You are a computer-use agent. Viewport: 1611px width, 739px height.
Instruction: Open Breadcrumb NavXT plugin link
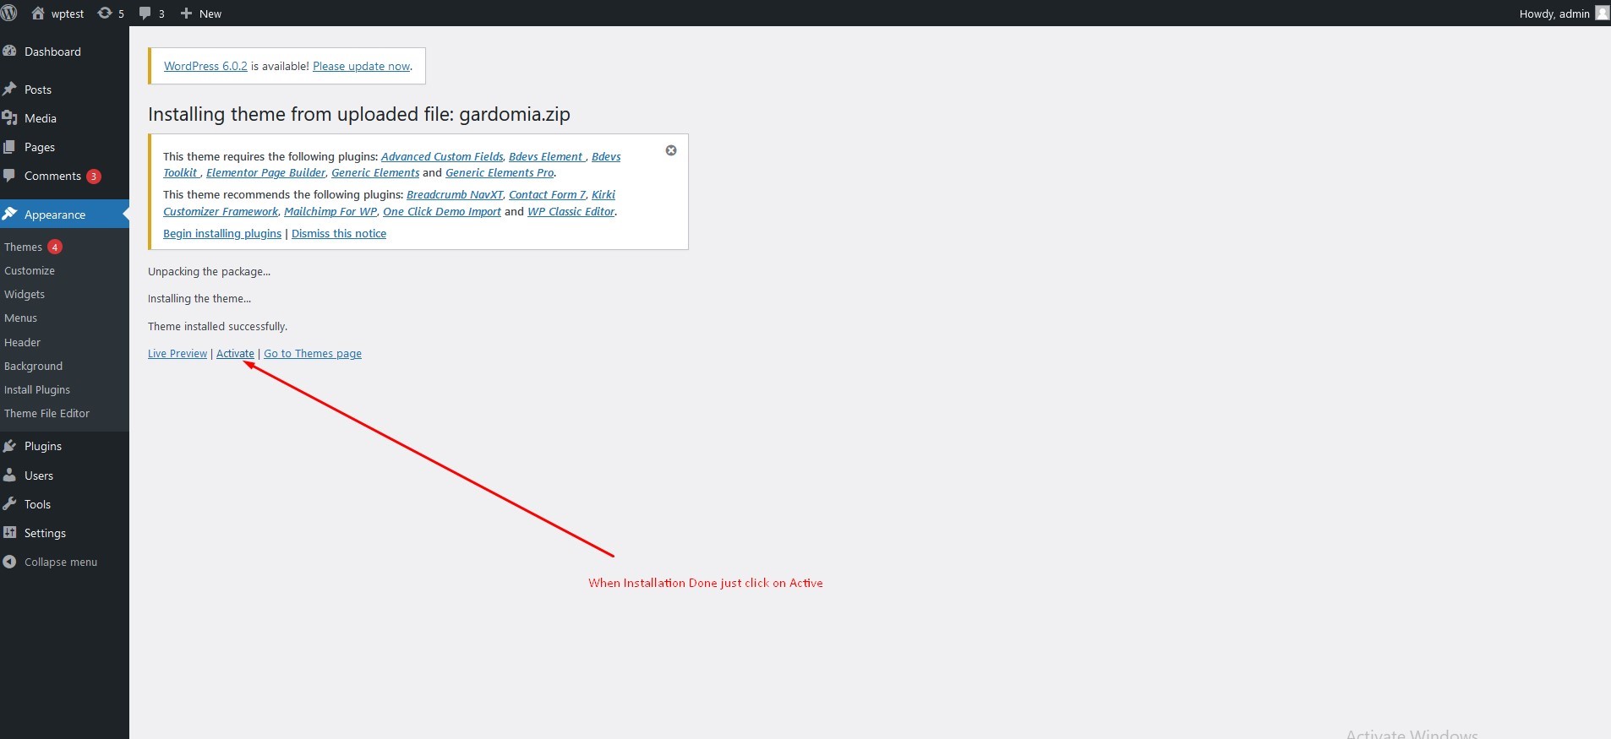point(455,194)
